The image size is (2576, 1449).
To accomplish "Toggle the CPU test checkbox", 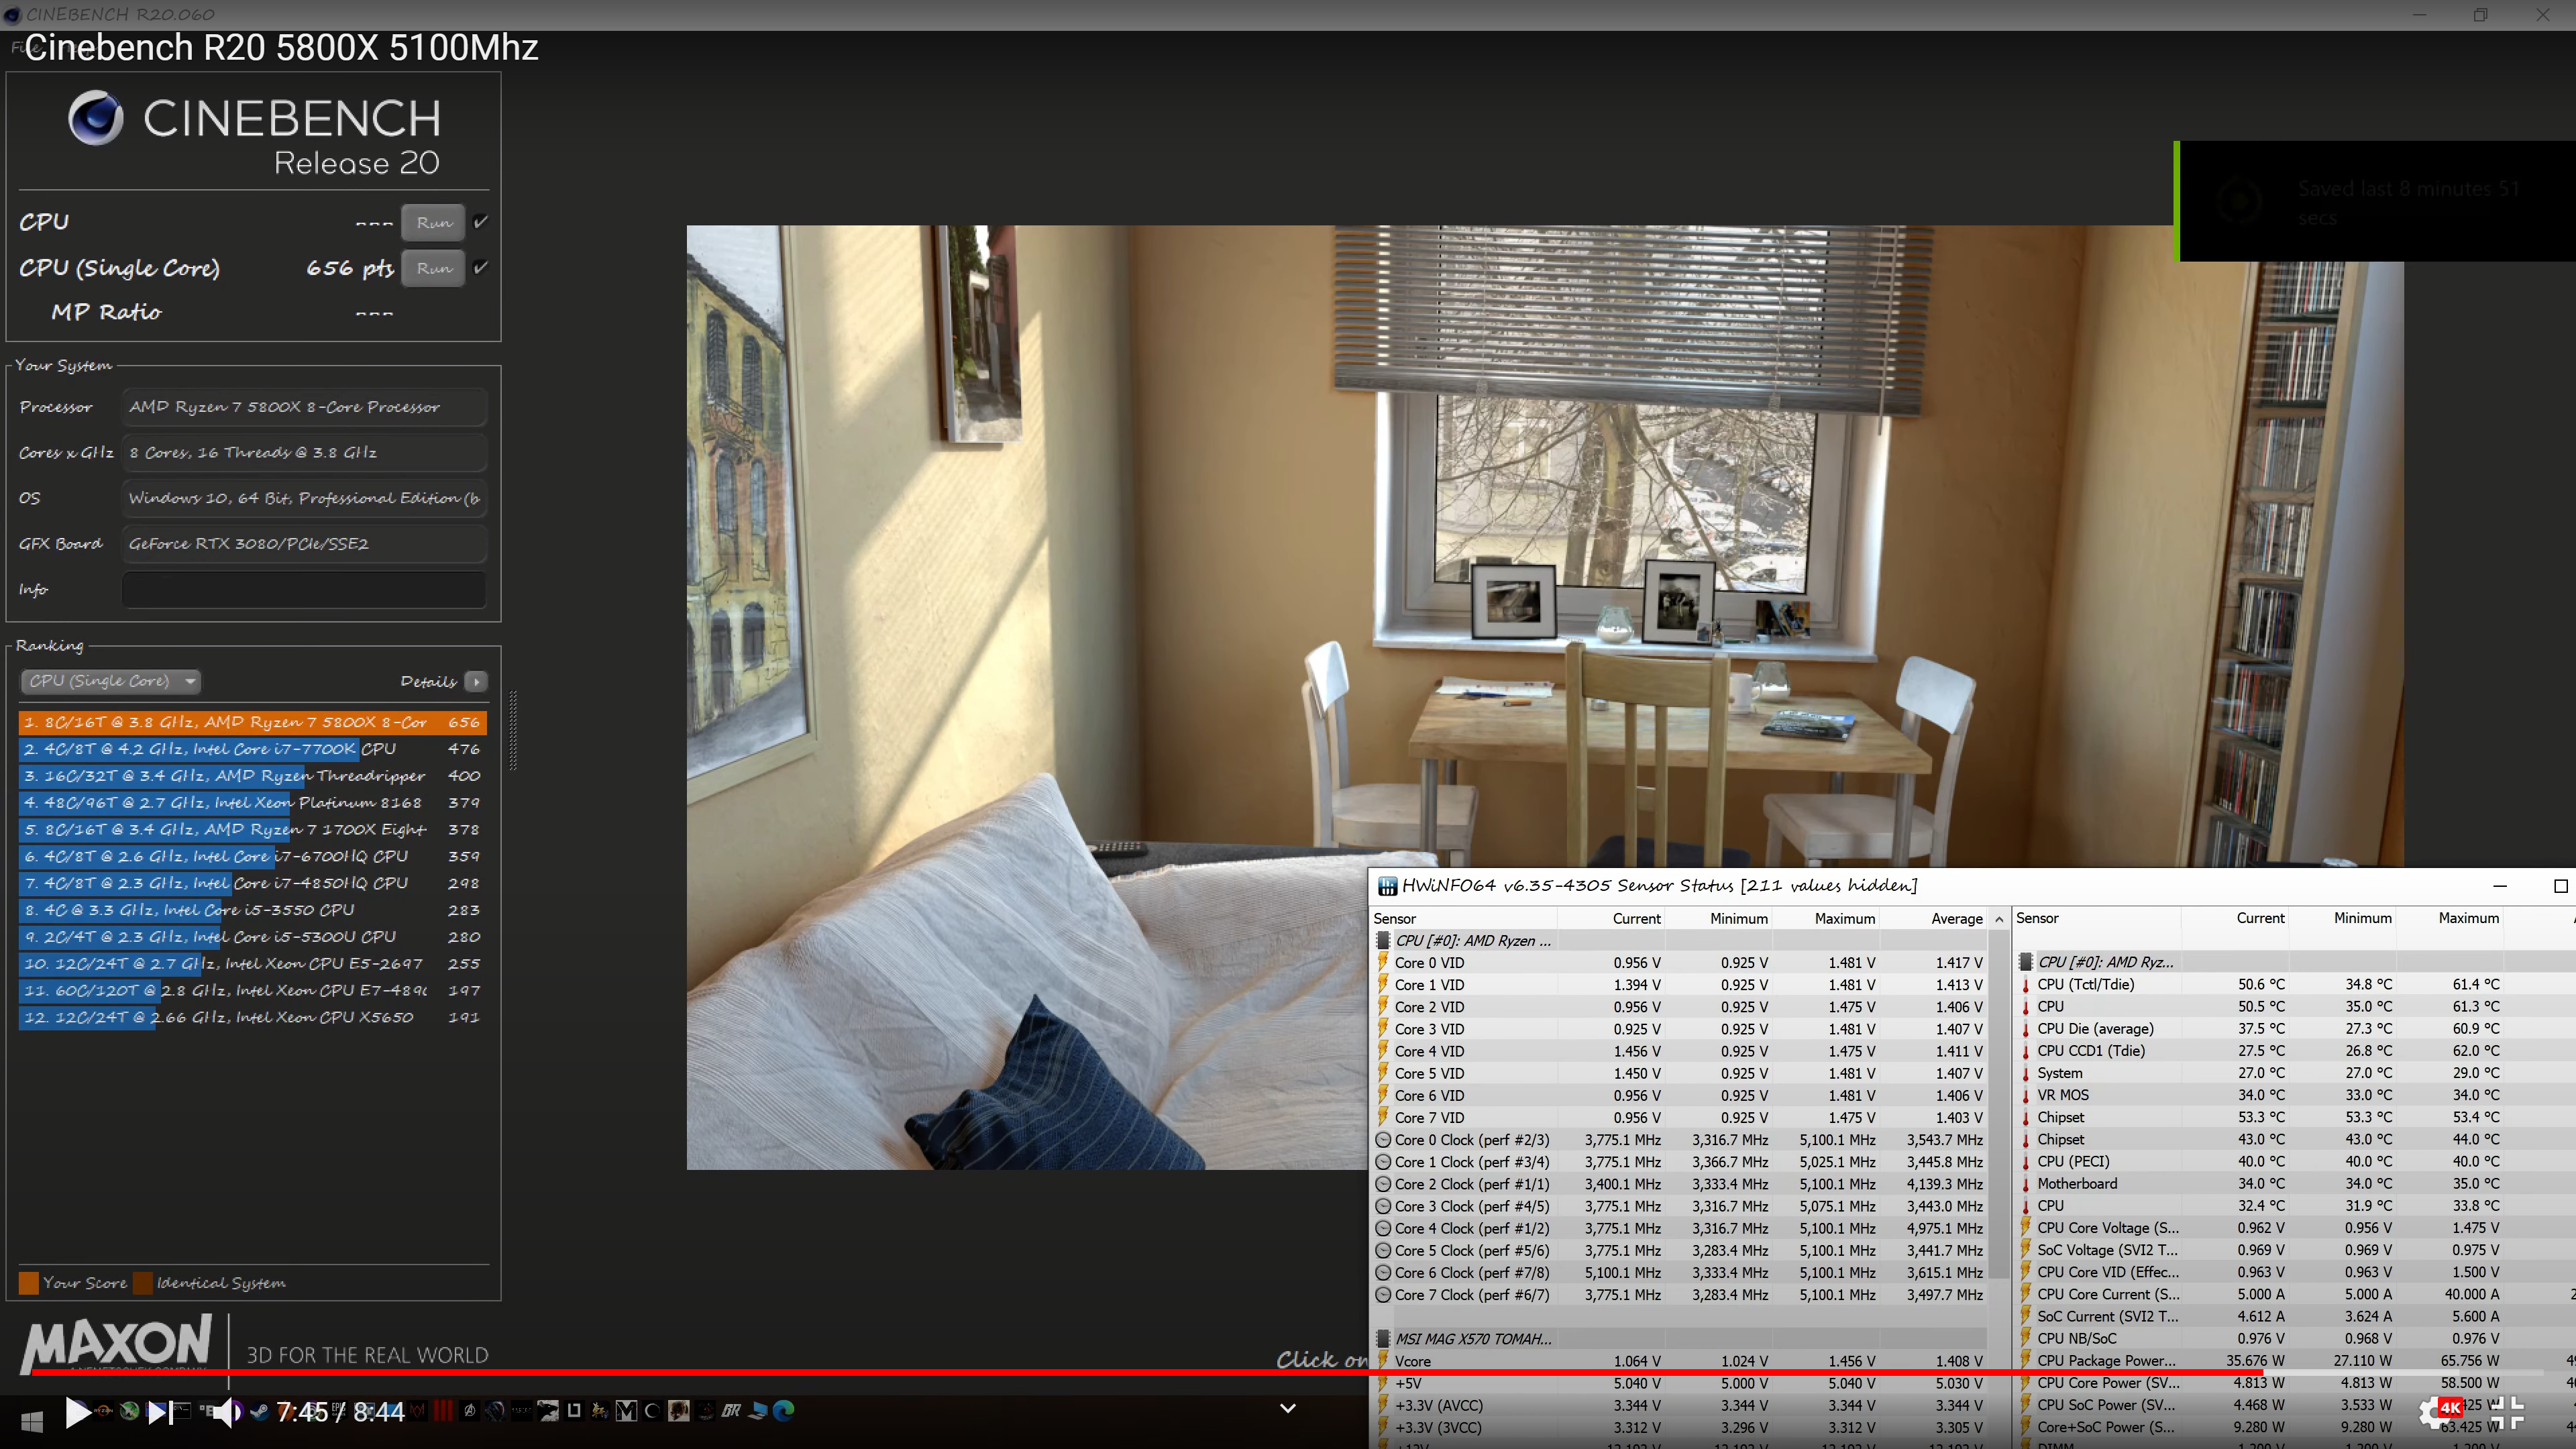I will click(x=481, y=222).
